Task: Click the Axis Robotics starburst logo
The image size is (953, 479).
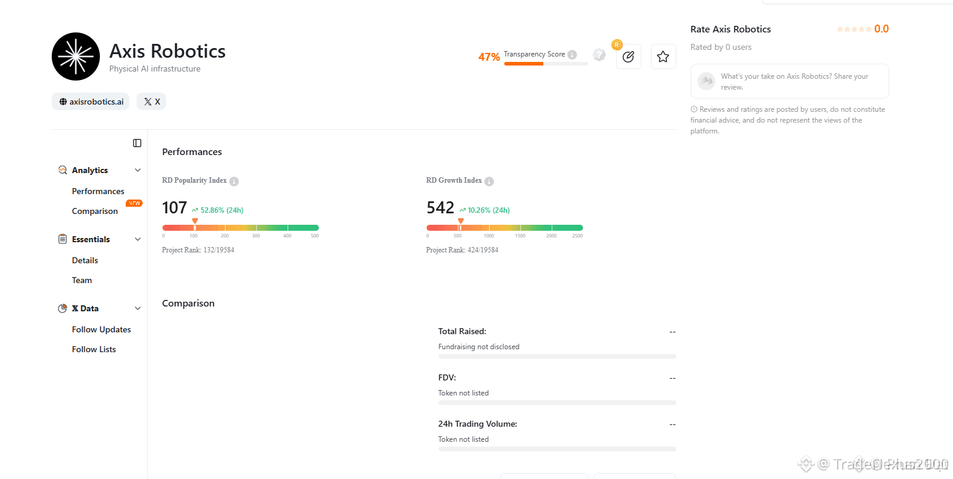Action: (76, 56)
